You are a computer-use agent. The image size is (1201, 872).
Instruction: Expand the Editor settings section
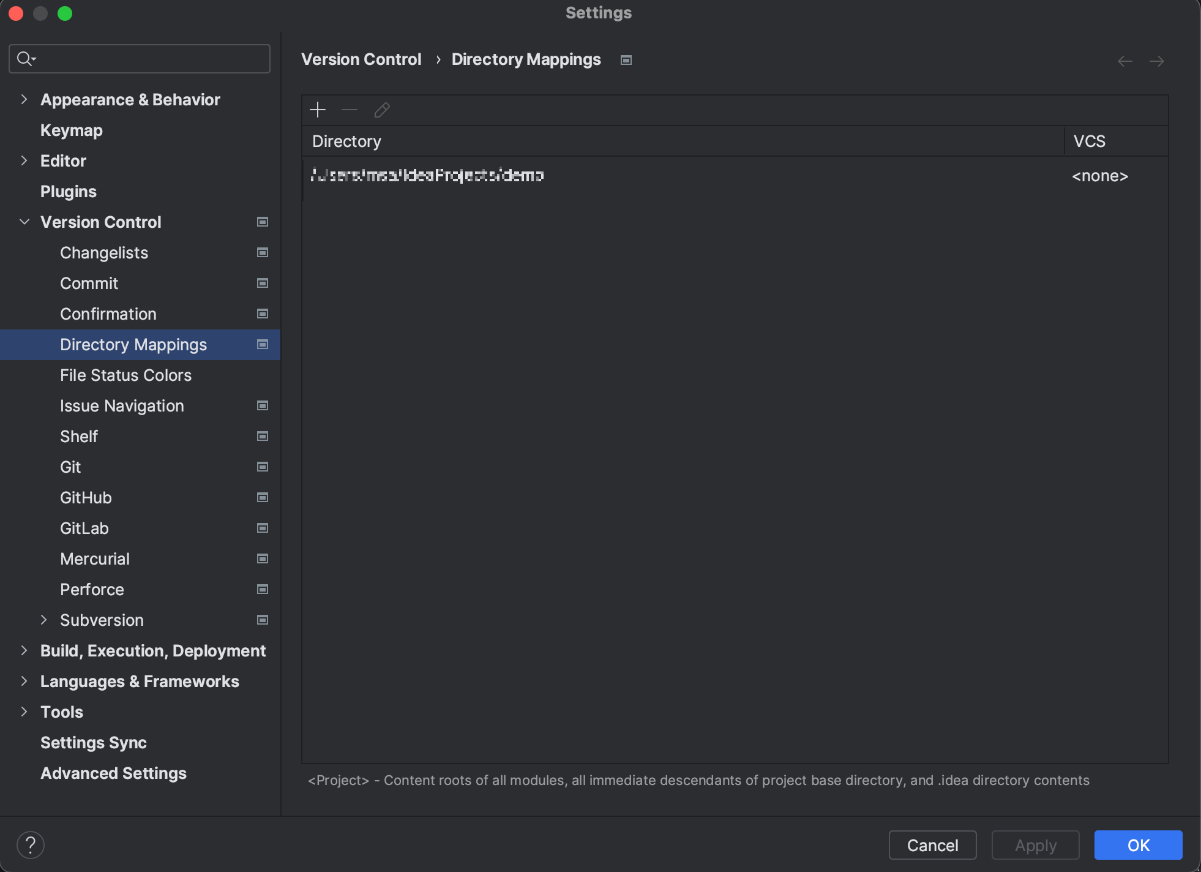coord(24,161)
